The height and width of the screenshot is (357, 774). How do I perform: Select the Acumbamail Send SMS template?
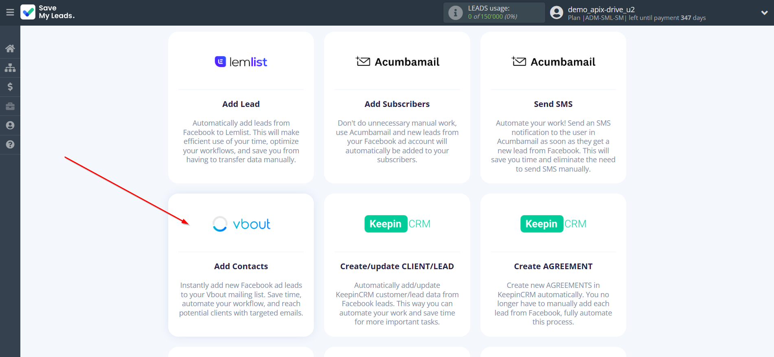[553, 107]
